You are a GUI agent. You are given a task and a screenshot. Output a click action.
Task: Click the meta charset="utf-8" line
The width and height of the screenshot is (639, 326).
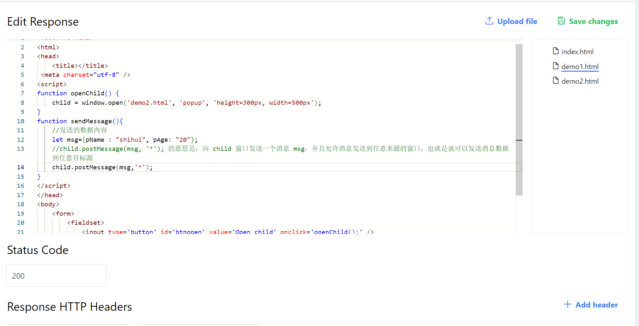pyautogui.click(x=86, y=75)
